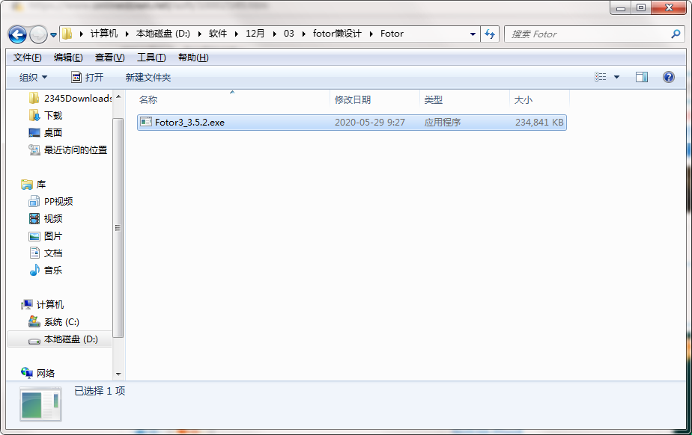The image size is (692, 435).
Task: Click the file preview thumbnail in details pane
Action: point(40,404)
